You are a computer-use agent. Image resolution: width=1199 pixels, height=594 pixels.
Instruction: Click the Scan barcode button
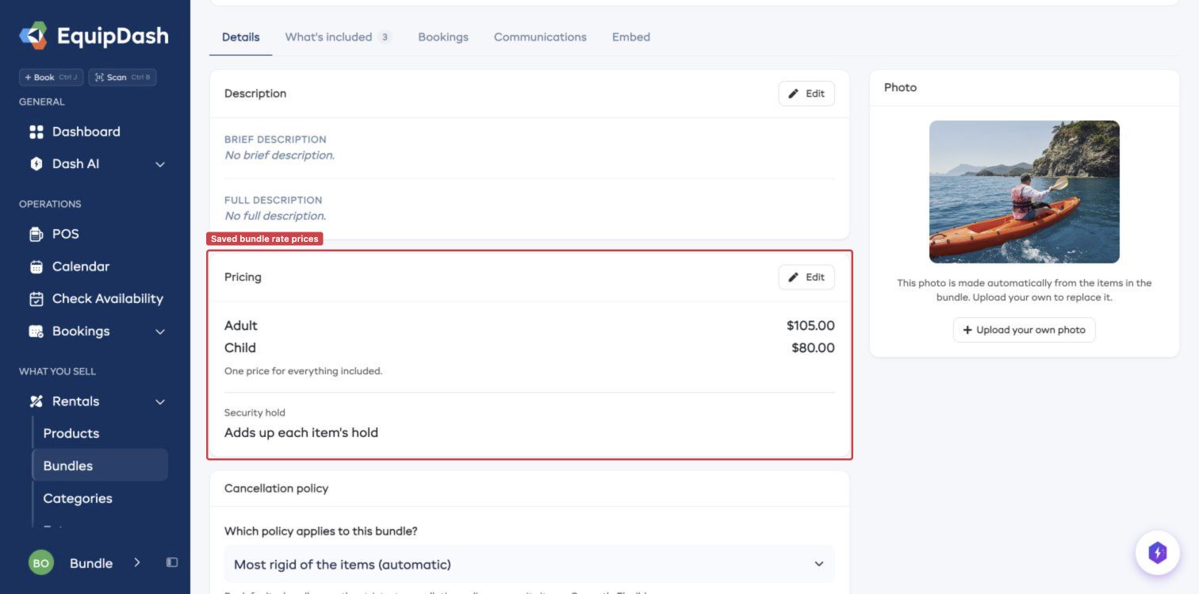pyautogui.click(x=122, y=78)
